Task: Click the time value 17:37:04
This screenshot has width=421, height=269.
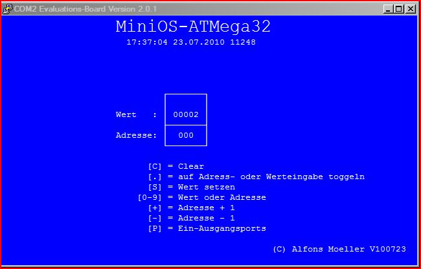Action: coord(147,42)
